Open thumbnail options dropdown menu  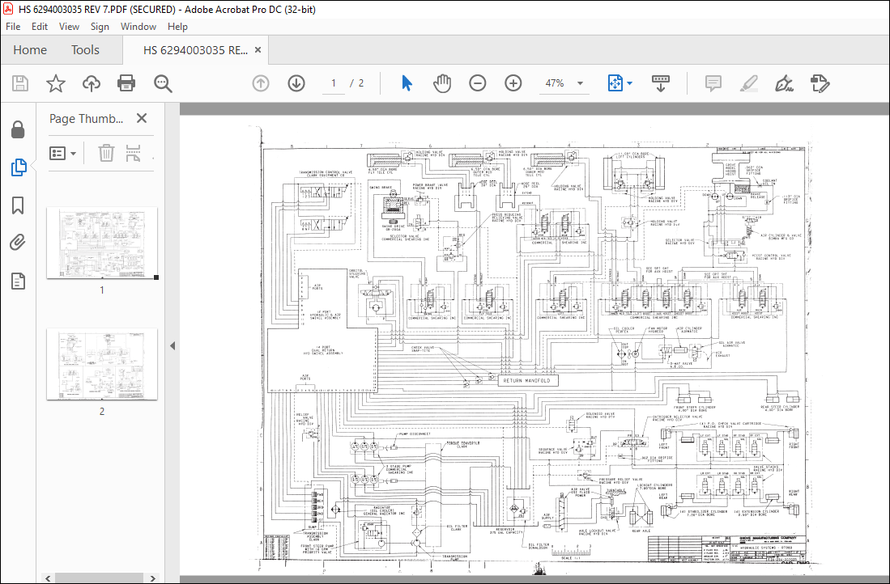[63, 153]
